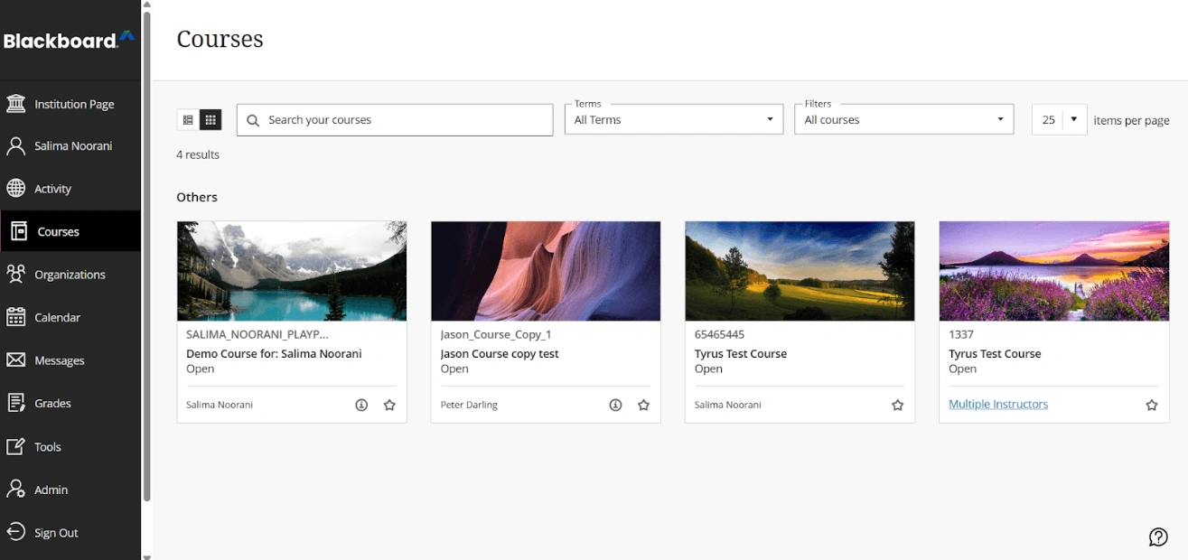Image resolution: width=1188 pixels, height=560 pixels.
Task: Click the Sign Out arrow icon
Action: [15, 532]
